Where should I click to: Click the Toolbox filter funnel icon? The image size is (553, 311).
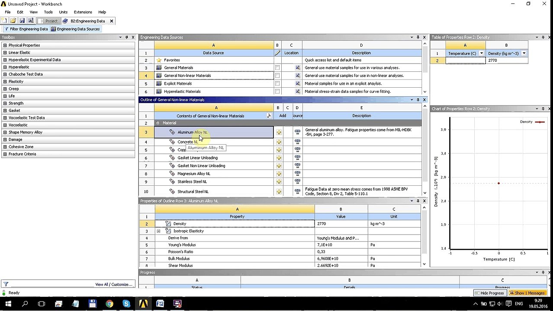pyautogui.click(x=6, y=284)
